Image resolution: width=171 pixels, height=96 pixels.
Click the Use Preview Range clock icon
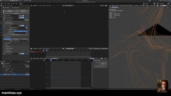click(x=95, y=49)
